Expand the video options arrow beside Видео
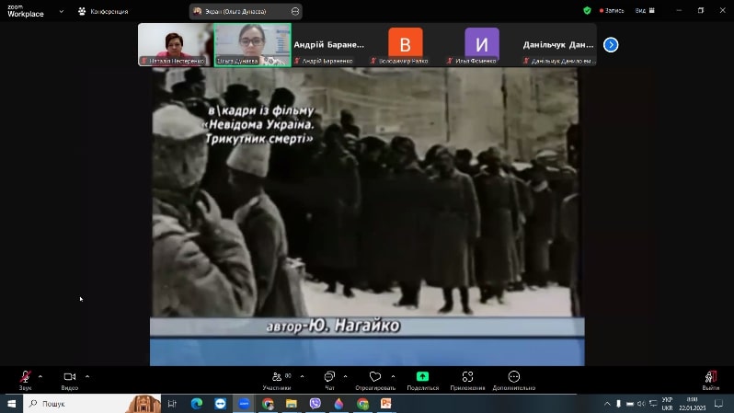Image resolution: width=734 pixels, height=413 pixels. (87, 376)
